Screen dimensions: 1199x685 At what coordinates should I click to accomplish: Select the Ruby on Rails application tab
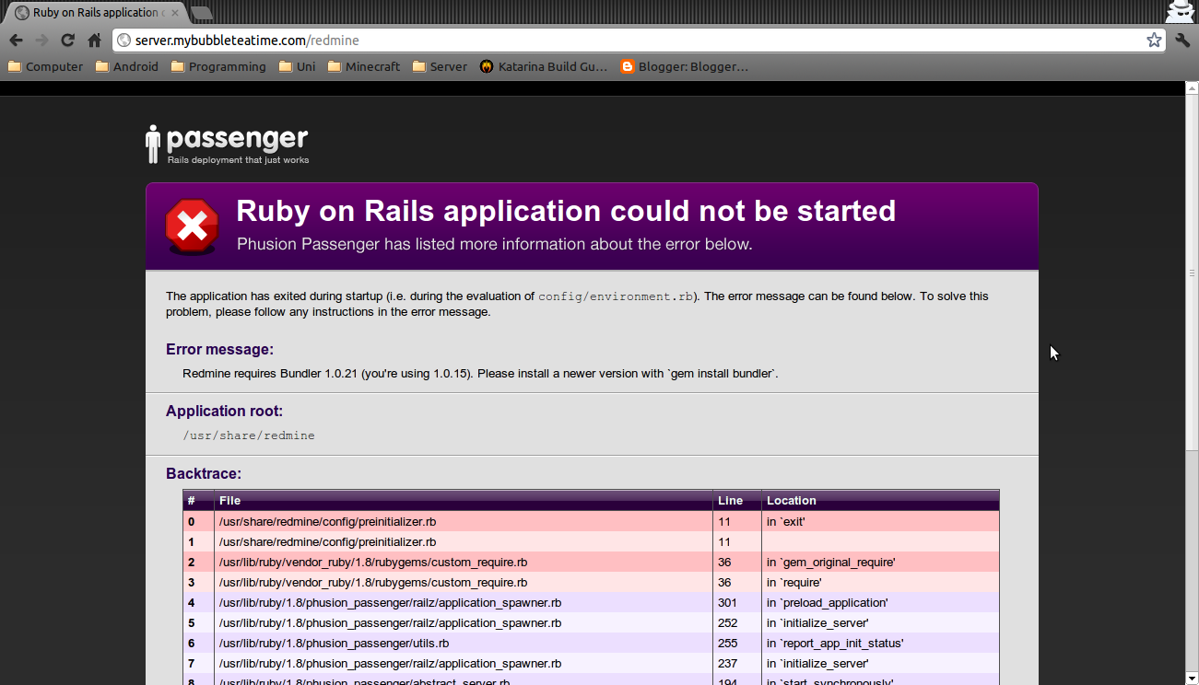(x=92, y=13)
